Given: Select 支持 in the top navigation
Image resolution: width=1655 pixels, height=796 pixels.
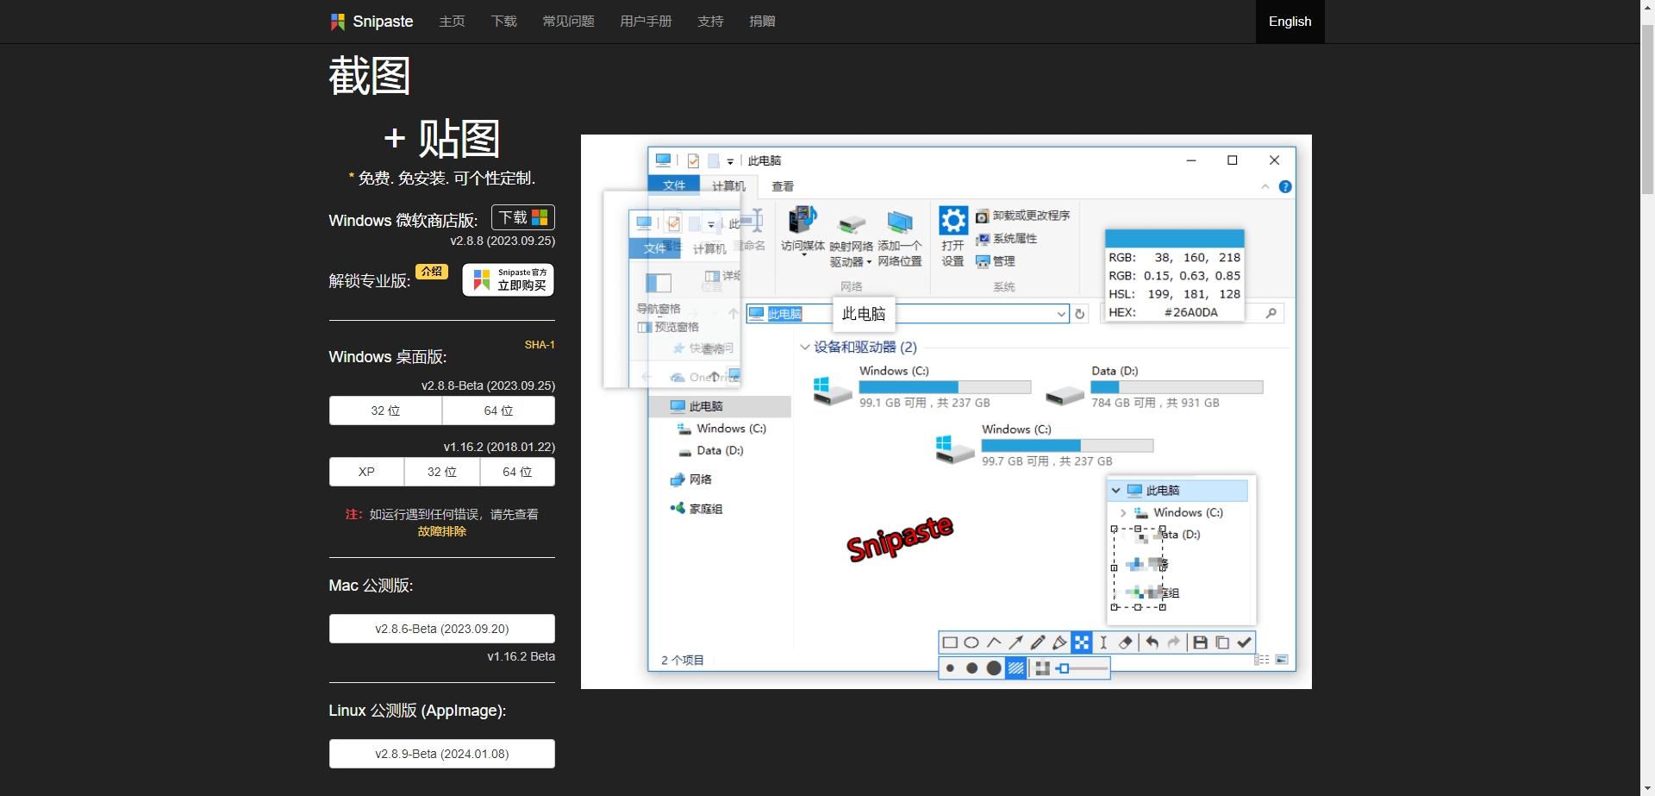Looking at the screenshot, I should (710, 22).
